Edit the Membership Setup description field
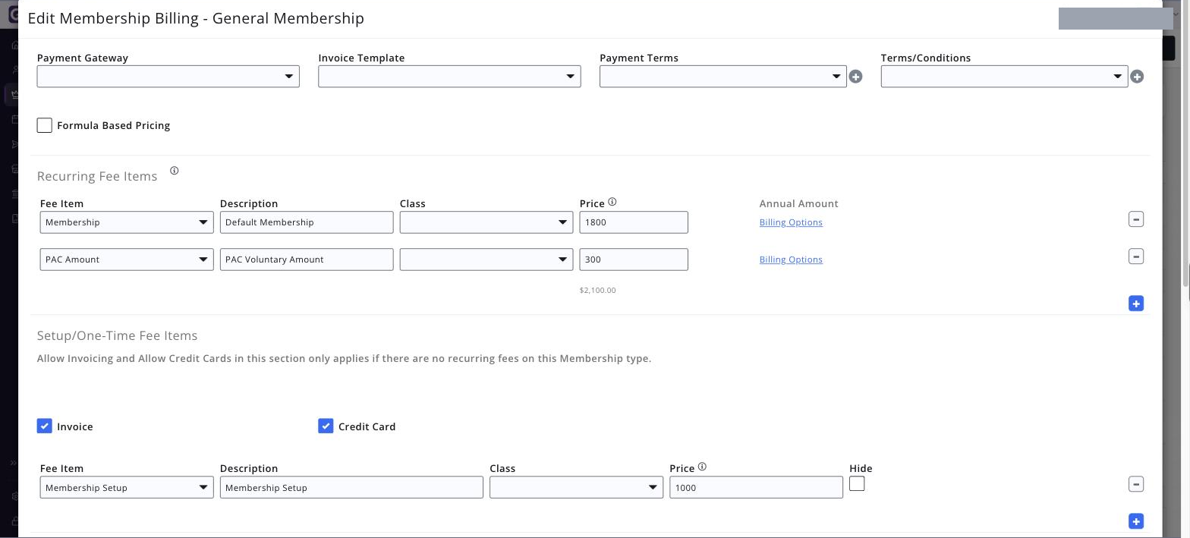This screenshot has height=538, width=1190. click(x=351, y=487)
